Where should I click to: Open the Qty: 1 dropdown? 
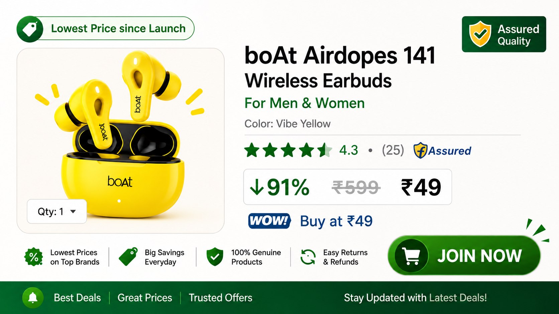57,212
